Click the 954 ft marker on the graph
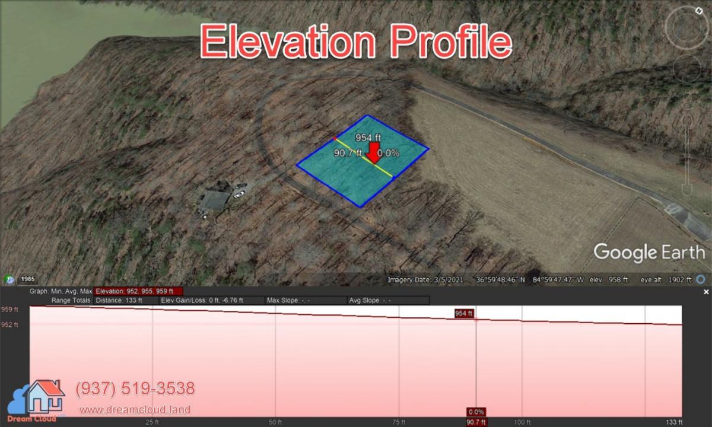The height and width of the screenshot is (427, 712). click(x=464, y=313)
